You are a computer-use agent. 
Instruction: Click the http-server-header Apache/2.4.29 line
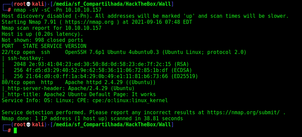(x=68, y=88)
